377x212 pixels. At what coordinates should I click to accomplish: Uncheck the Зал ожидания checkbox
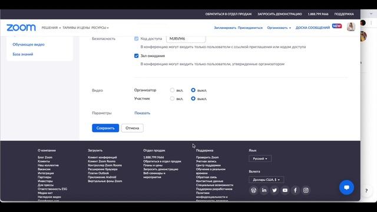click(x=136, y=56)
